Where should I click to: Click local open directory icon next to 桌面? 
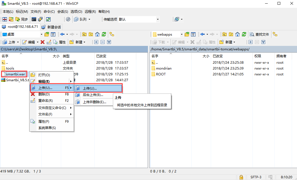pyautogui.click(x=47, y=34)
